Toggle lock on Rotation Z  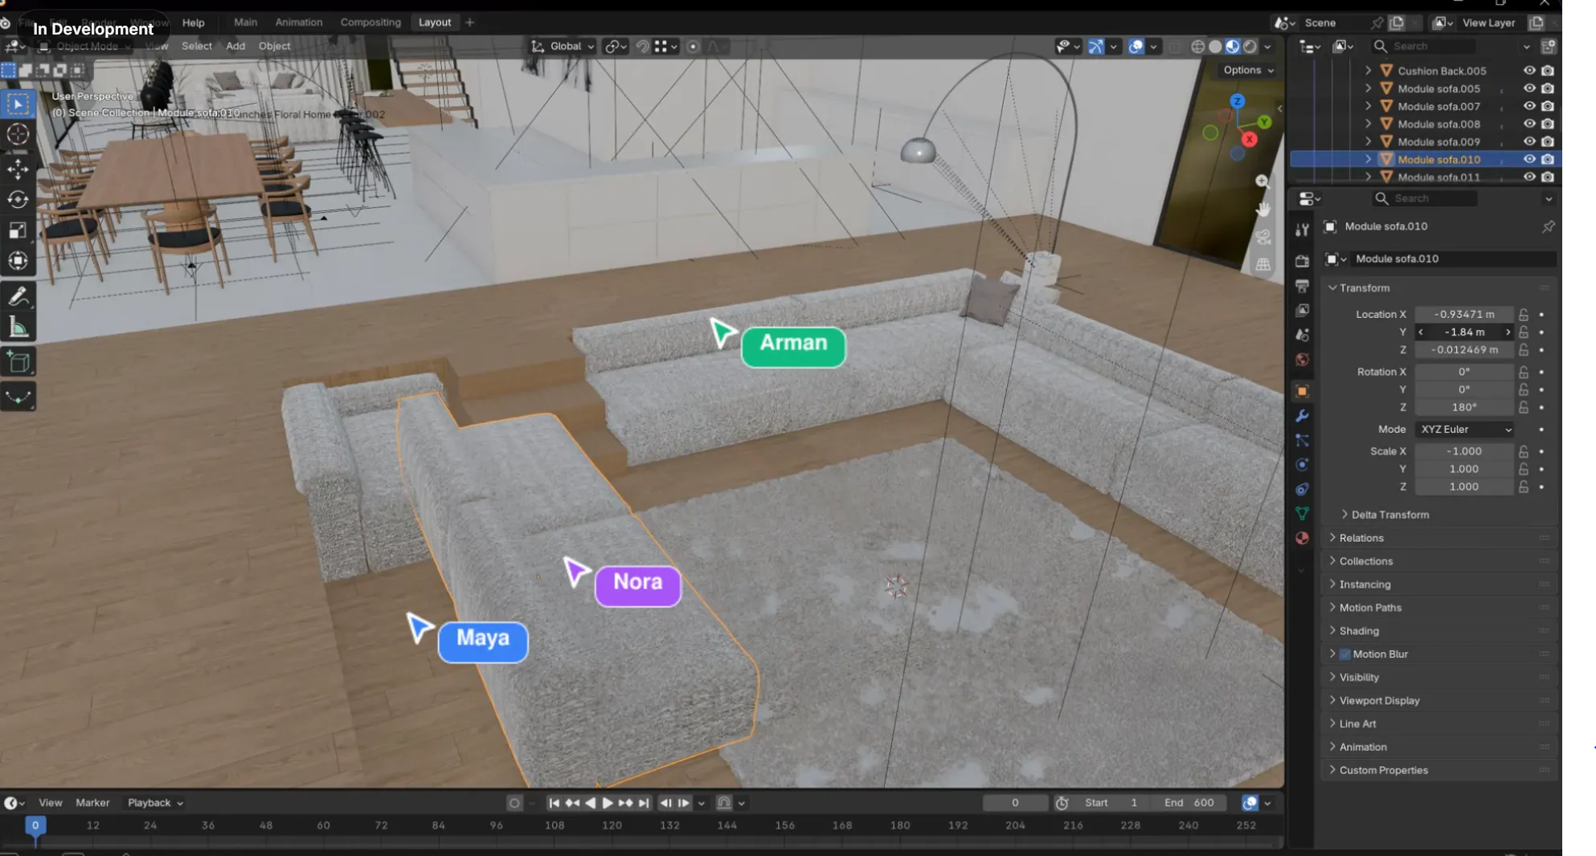coord(1523,407)
